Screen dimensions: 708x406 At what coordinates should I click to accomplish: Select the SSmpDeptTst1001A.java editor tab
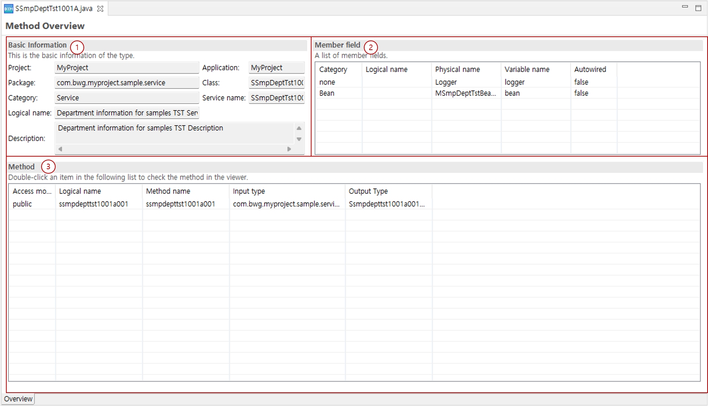click(54, 9)
